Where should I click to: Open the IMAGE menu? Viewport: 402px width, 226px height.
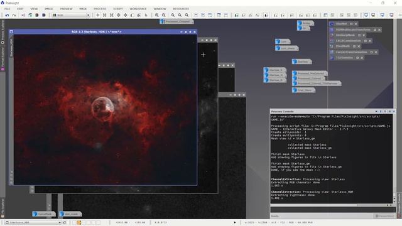[x=49, y=9]
